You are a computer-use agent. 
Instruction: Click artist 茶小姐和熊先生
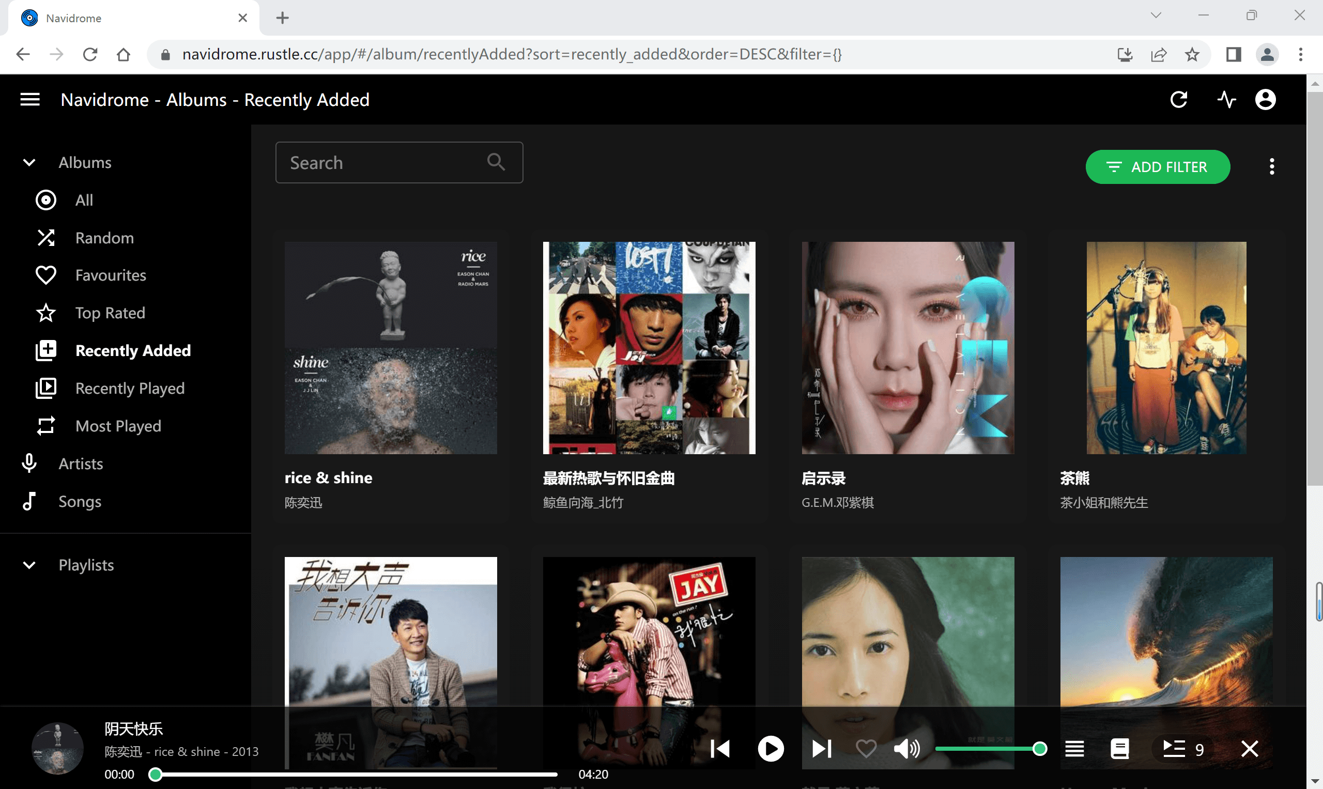1104,502
